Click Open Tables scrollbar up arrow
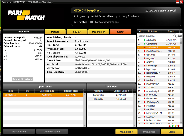This screenshot has width=184, height=136. (85, 94)
